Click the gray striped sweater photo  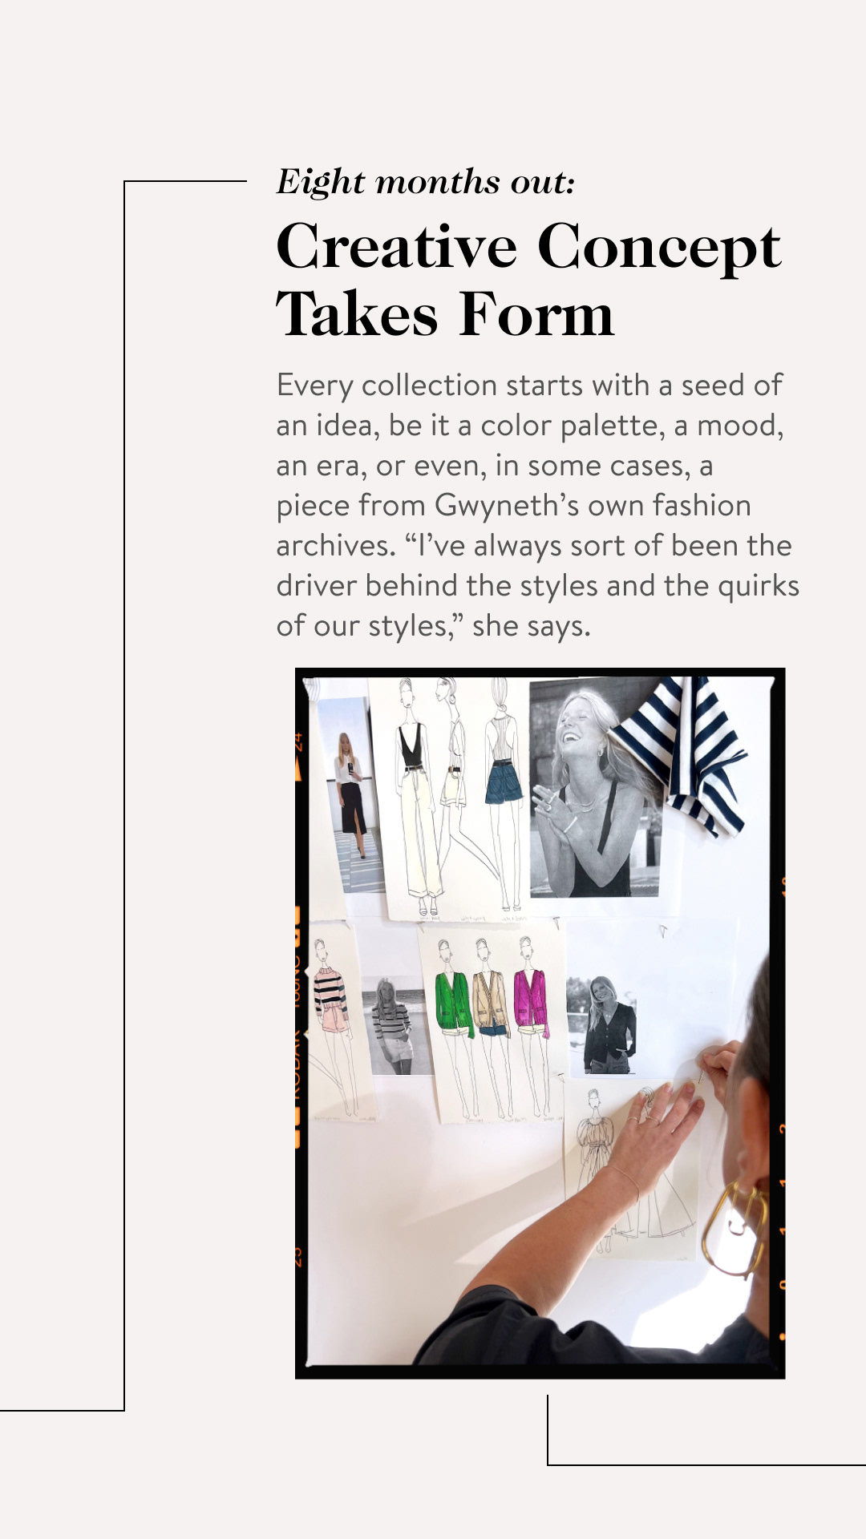click(x=392, y=1025)
